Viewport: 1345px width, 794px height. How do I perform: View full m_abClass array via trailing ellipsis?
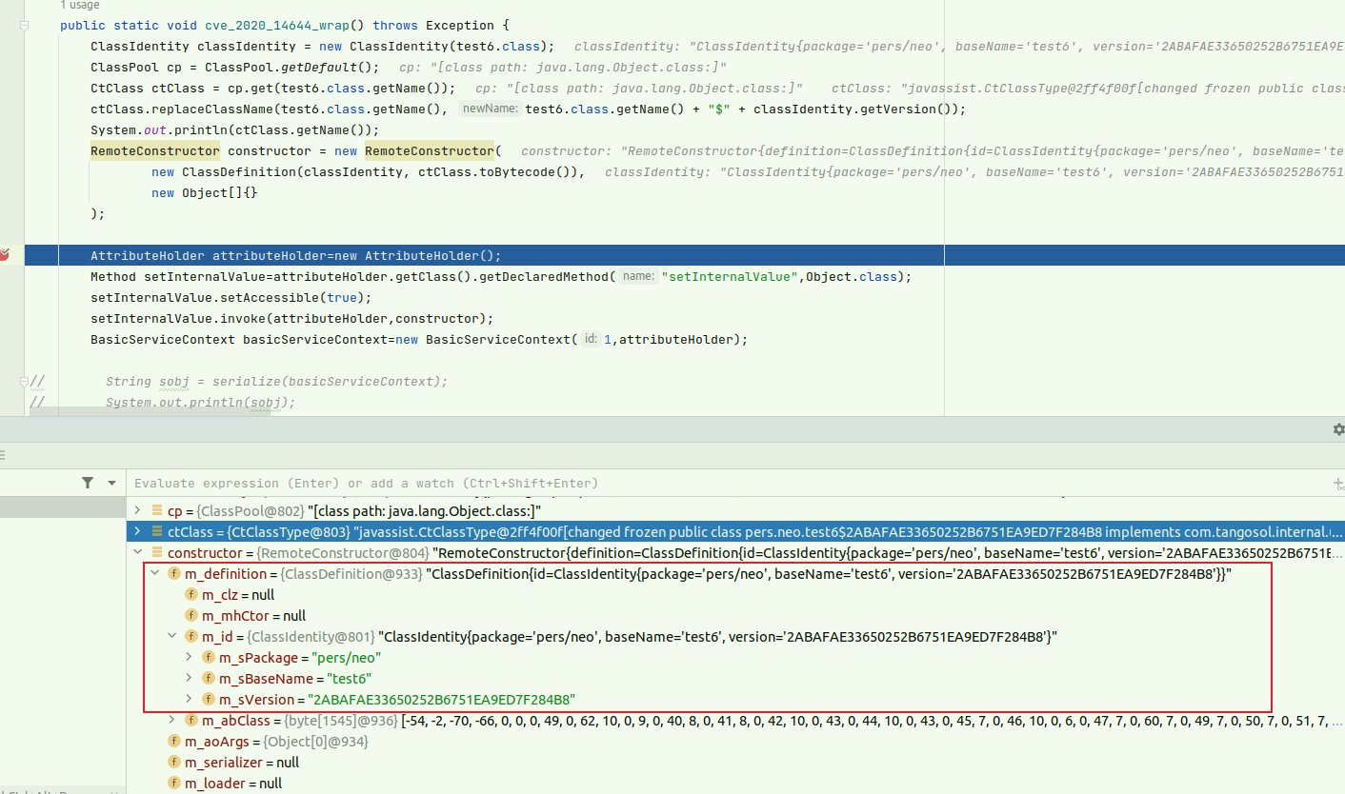click(1336, 720)
